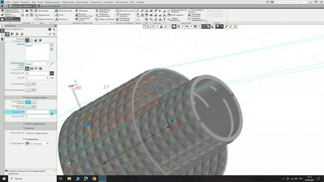Click the home icon in the tab bar
The width and height of the screenshot is (324, 182).
pos(2,6)
